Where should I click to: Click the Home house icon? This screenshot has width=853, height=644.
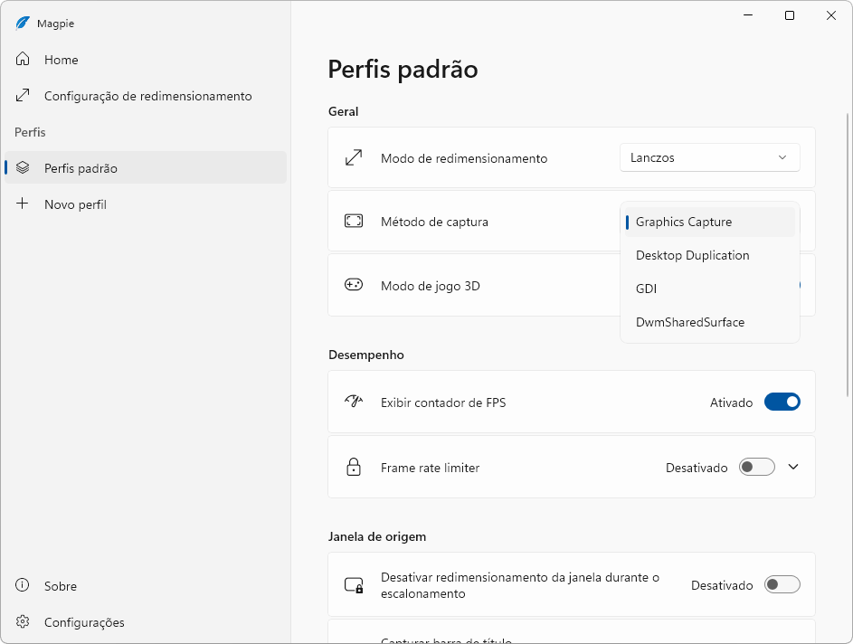(23, 60)
